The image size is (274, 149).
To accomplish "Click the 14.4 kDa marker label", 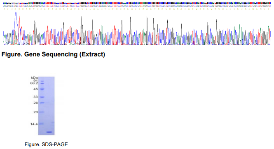I will [34, 124].
